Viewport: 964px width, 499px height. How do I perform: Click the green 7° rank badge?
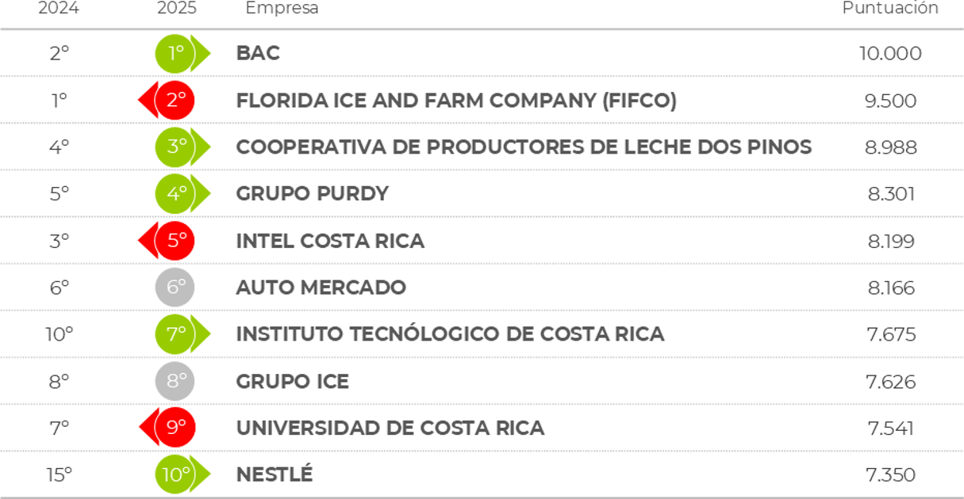coord(175,334)
